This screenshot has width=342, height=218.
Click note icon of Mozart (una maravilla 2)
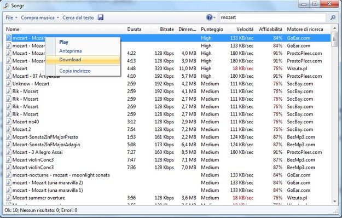[9, 182]
